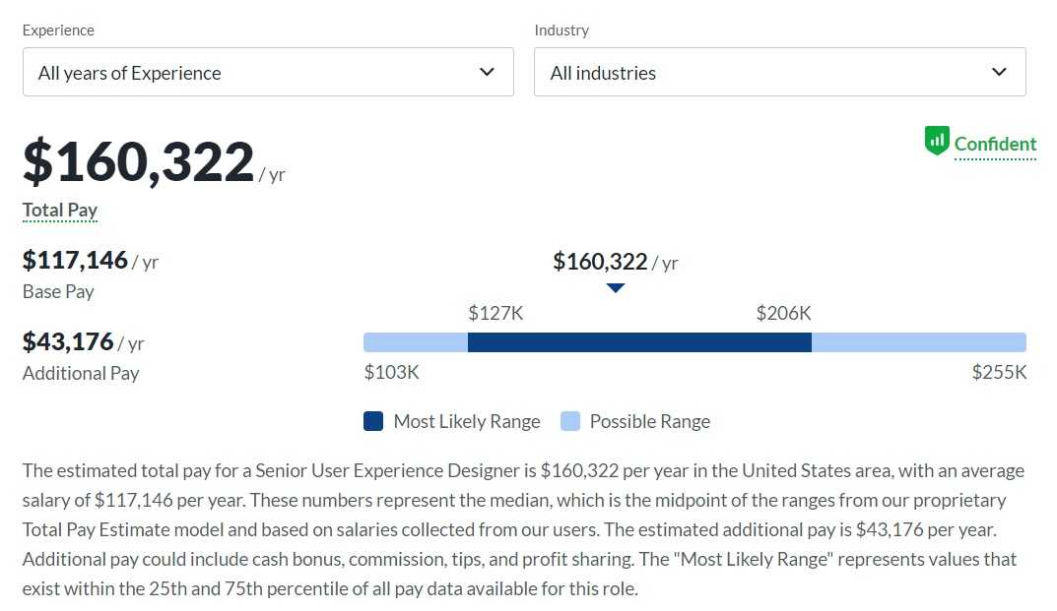Click the Experience dropdown chevron arrow

click(x=487, y=72)
